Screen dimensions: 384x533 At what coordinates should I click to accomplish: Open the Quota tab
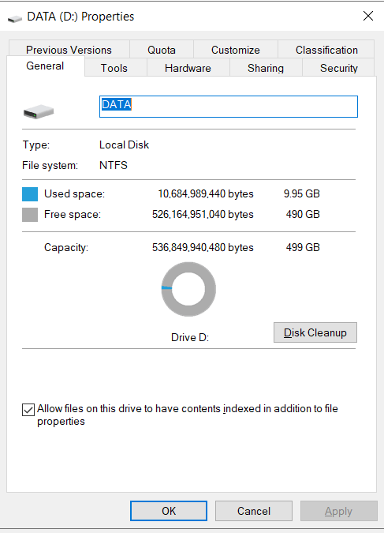click(162, 50)
